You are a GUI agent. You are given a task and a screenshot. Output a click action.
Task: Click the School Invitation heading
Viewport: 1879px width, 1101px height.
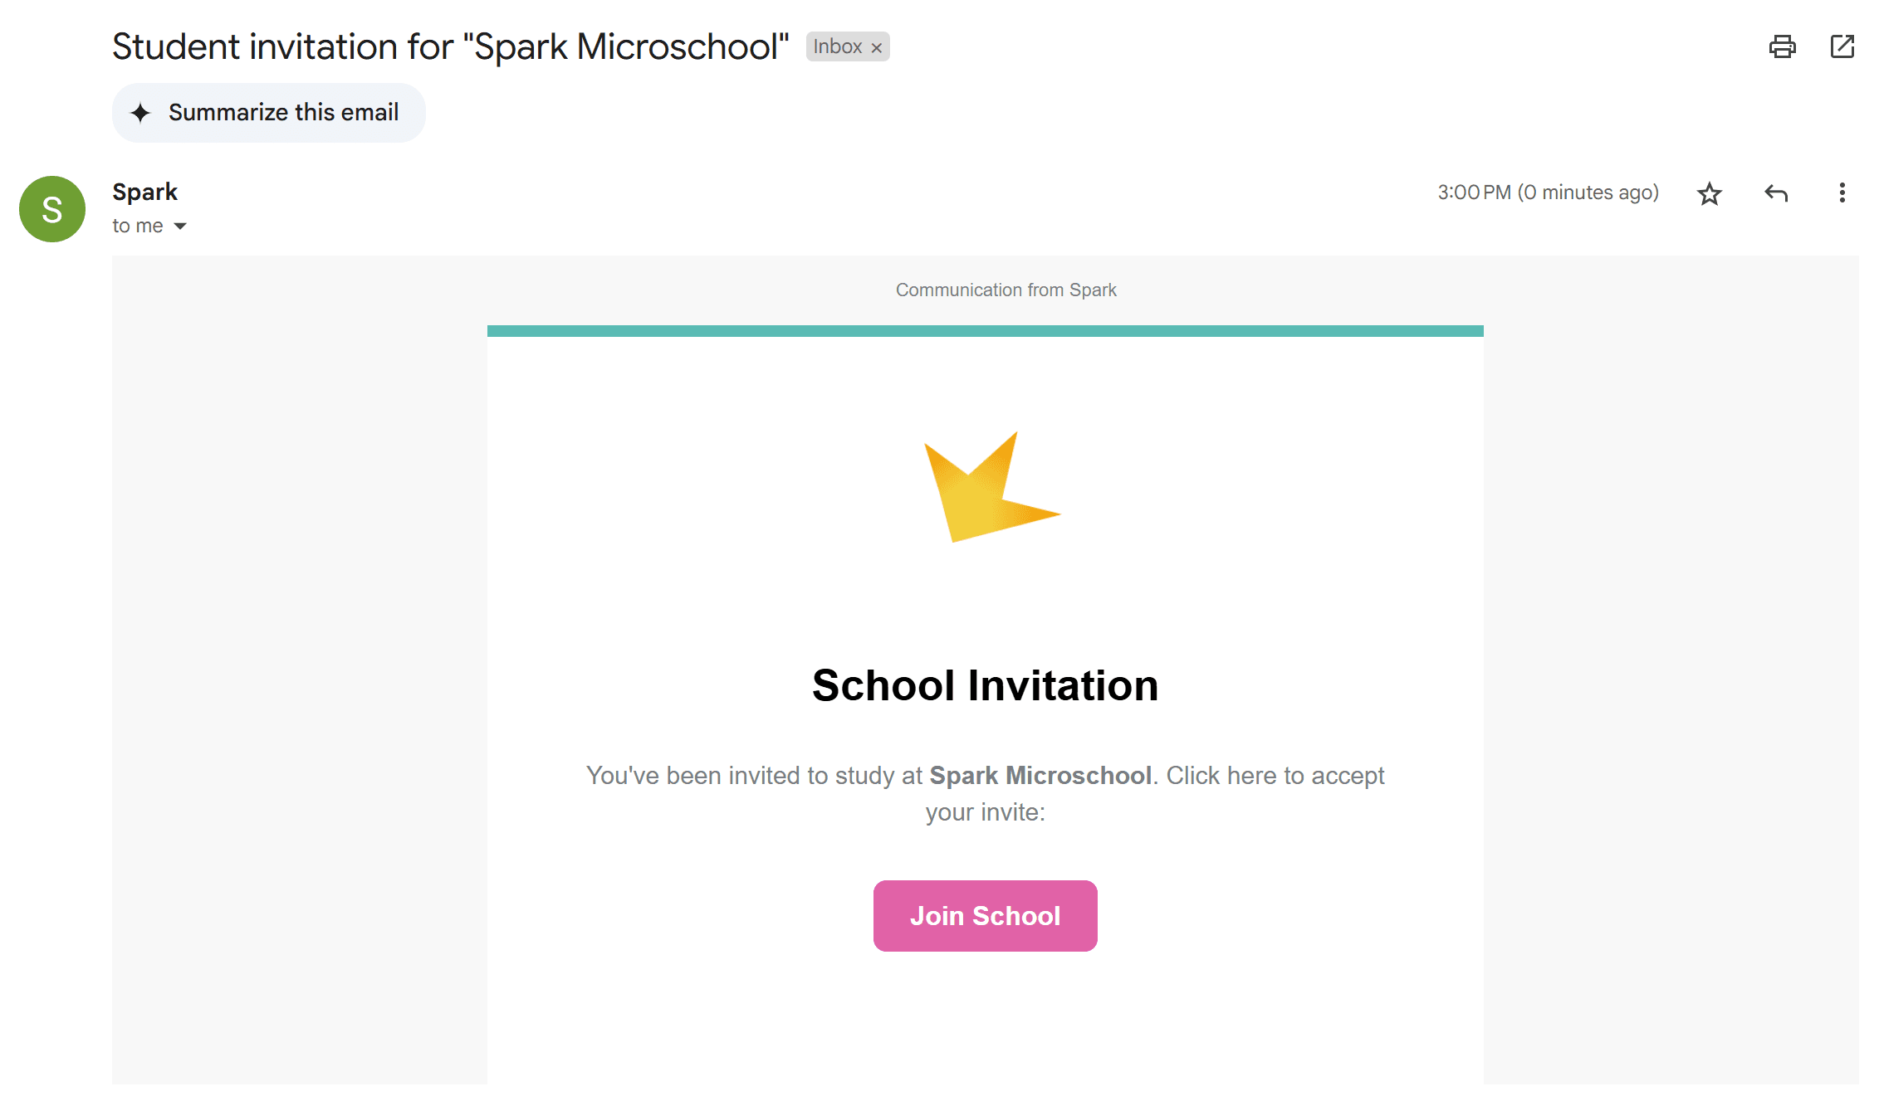(985, 685)
